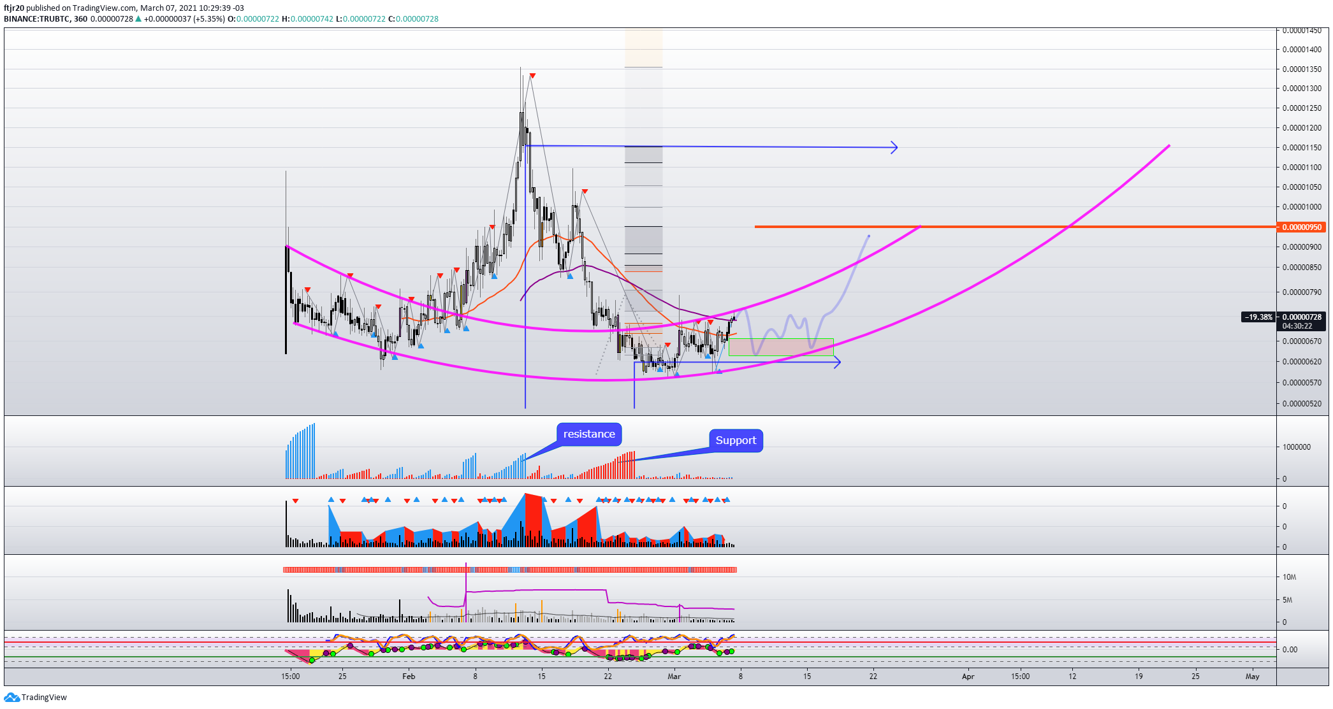
Task: Click the 'TradingView' text in the footer
Action: [x=44, y=697]
